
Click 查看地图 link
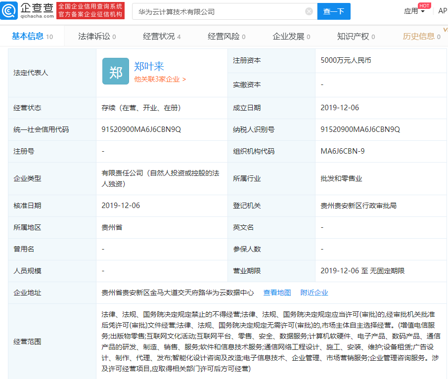click(277, 293)
